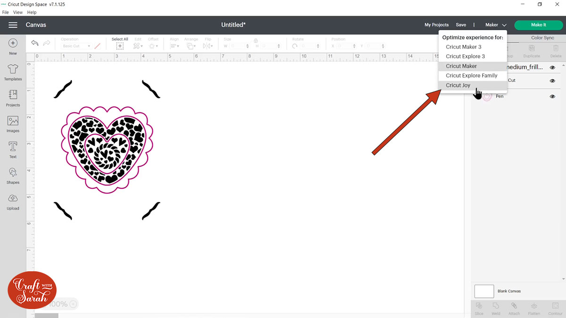Open My Projects
The image size is (566, 318).
pyautogui.click(x=436, y=25)
